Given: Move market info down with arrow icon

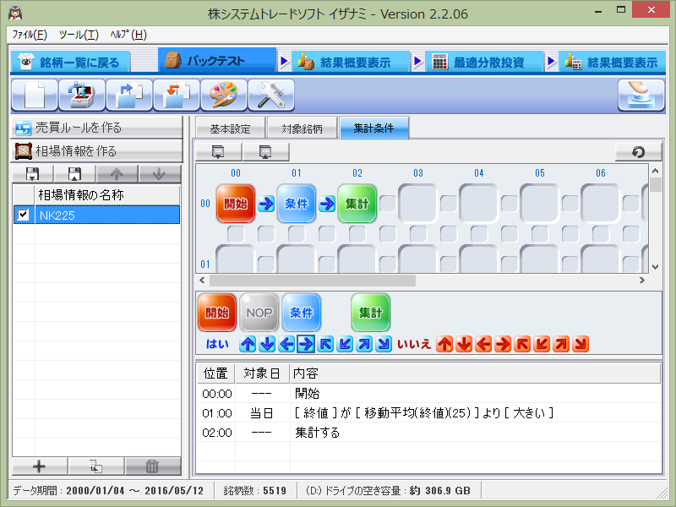Looking at the screenshot, I should coord(159,174).
